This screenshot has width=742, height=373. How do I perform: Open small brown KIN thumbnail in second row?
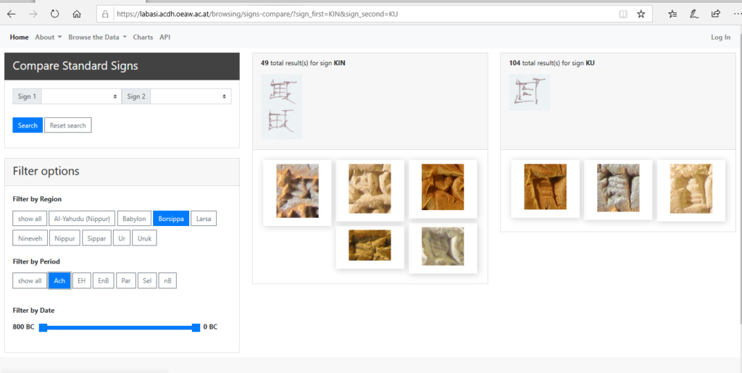click(370, 245)
